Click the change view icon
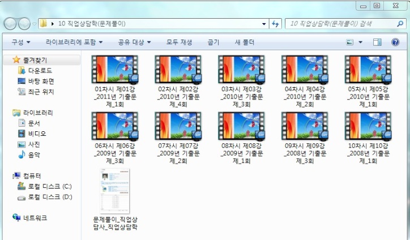The height and width of the screenshot is (240, 410). coord(349,42)
